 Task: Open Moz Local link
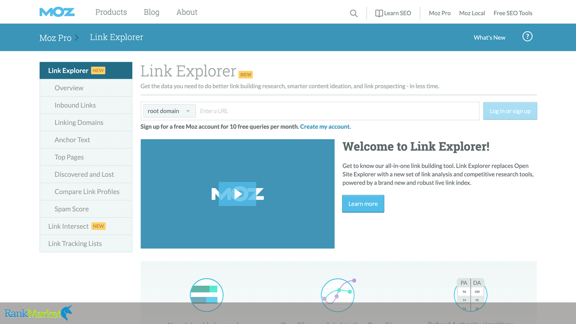pyautogui.click(x=472, y=13)
